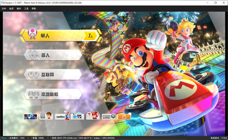Toggle 主机模式 docked mode in status bar
This screenshot has width=228, height=140.
[x=14, y=138]
